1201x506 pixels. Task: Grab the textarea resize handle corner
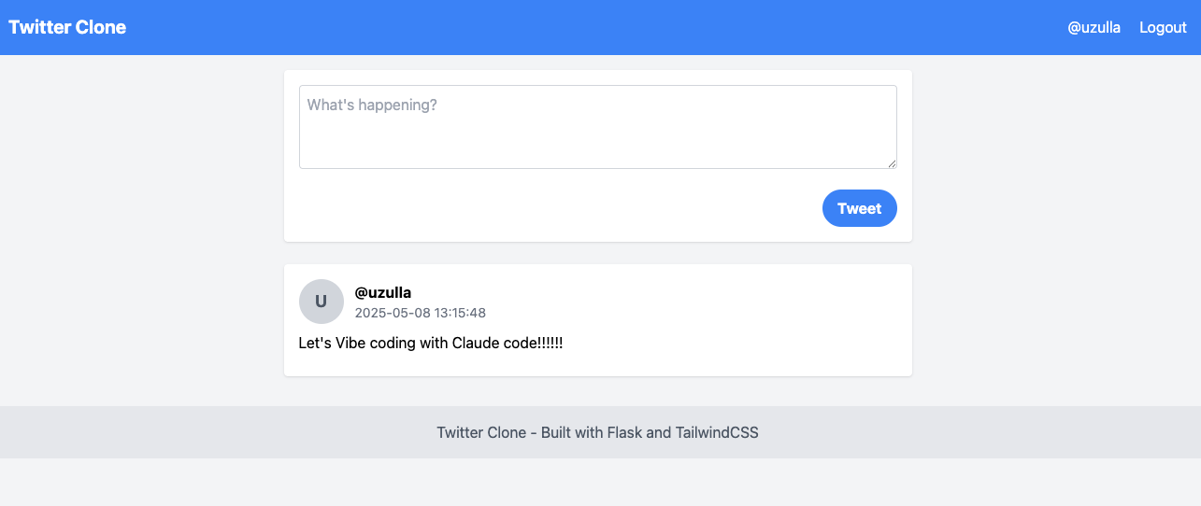(892, 163)
